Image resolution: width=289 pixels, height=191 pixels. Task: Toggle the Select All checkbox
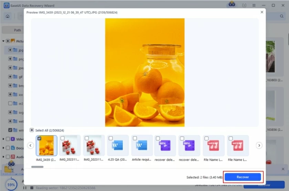(32, 130)
